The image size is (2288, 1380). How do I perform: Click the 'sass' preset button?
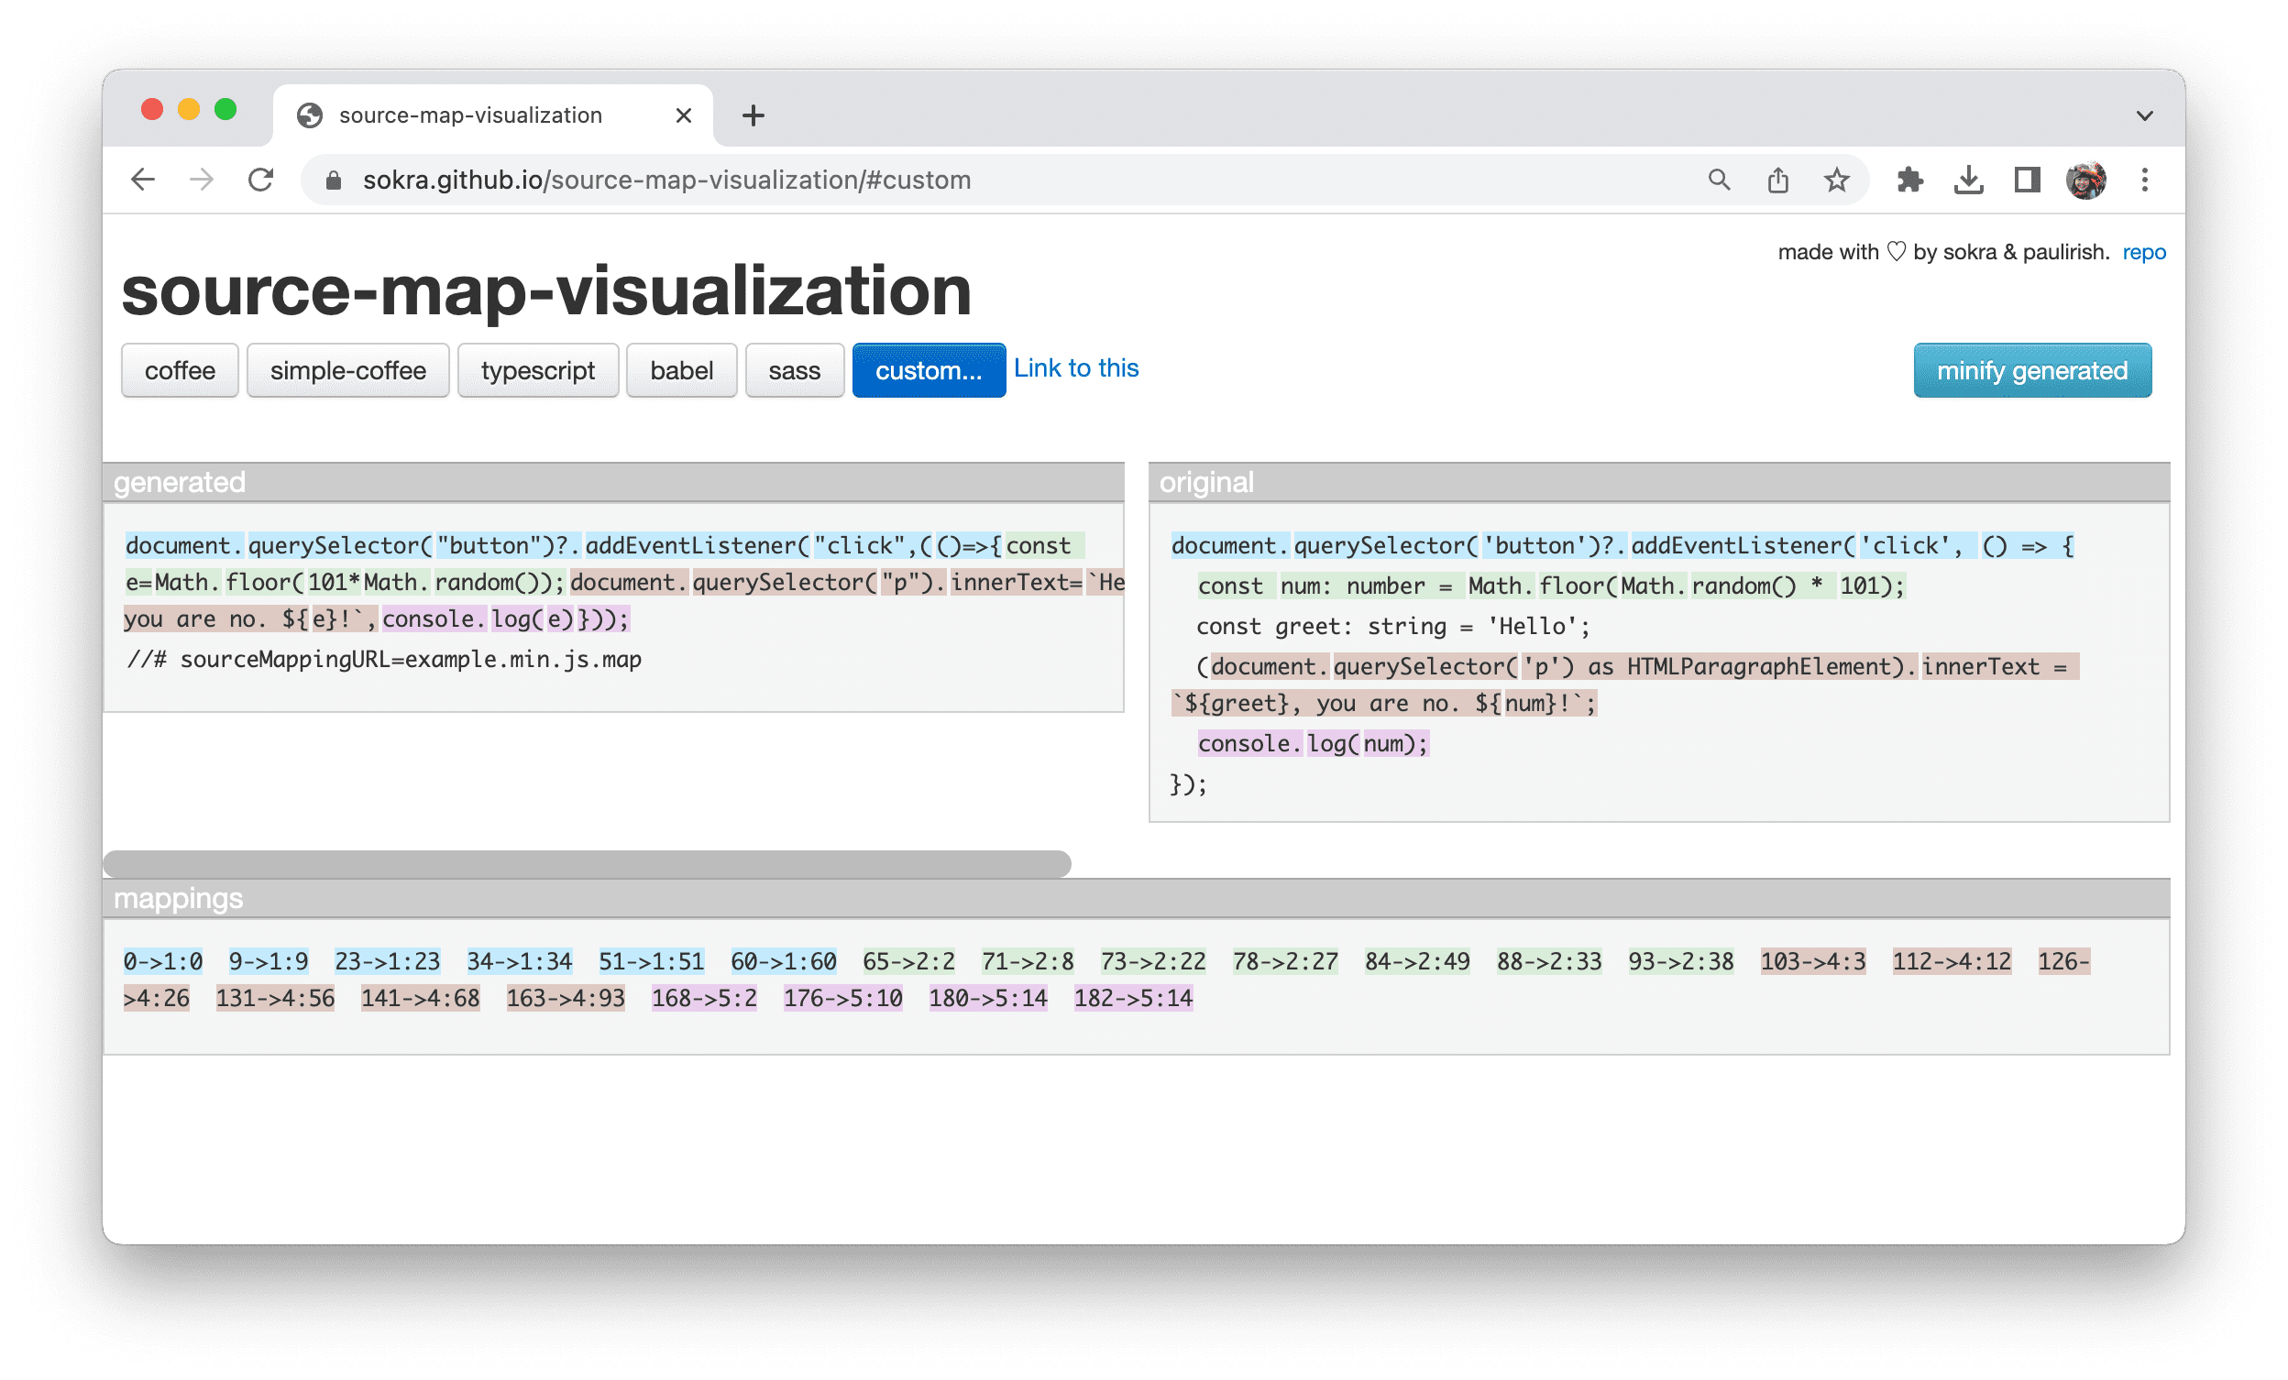click(x=789, y=369)
